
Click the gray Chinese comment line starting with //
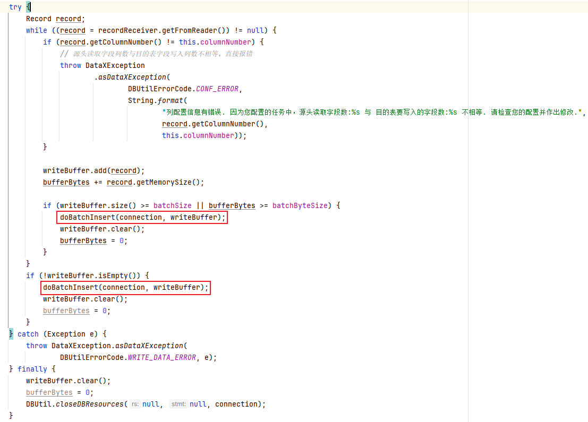[156, 54]
